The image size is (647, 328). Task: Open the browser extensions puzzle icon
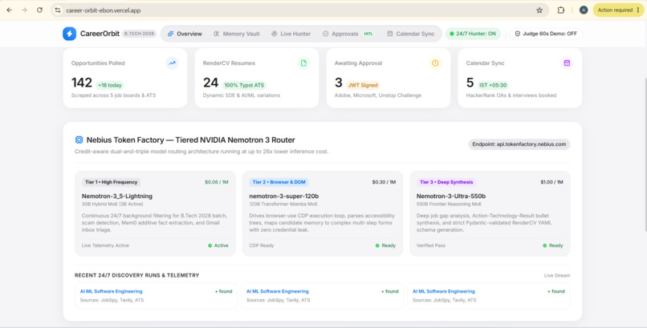(561, 10)
